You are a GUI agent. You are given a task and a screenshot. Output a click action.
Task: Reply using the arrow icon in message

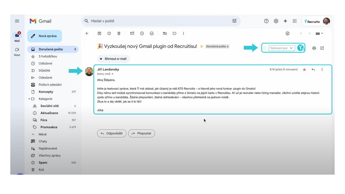(x=313, y=70)
